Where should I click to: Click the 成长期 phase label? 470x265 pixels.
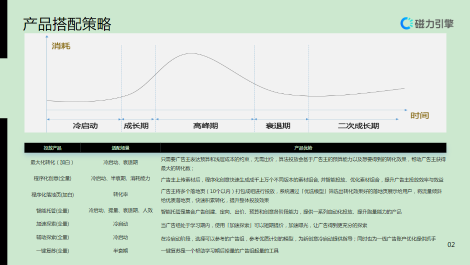136,126
